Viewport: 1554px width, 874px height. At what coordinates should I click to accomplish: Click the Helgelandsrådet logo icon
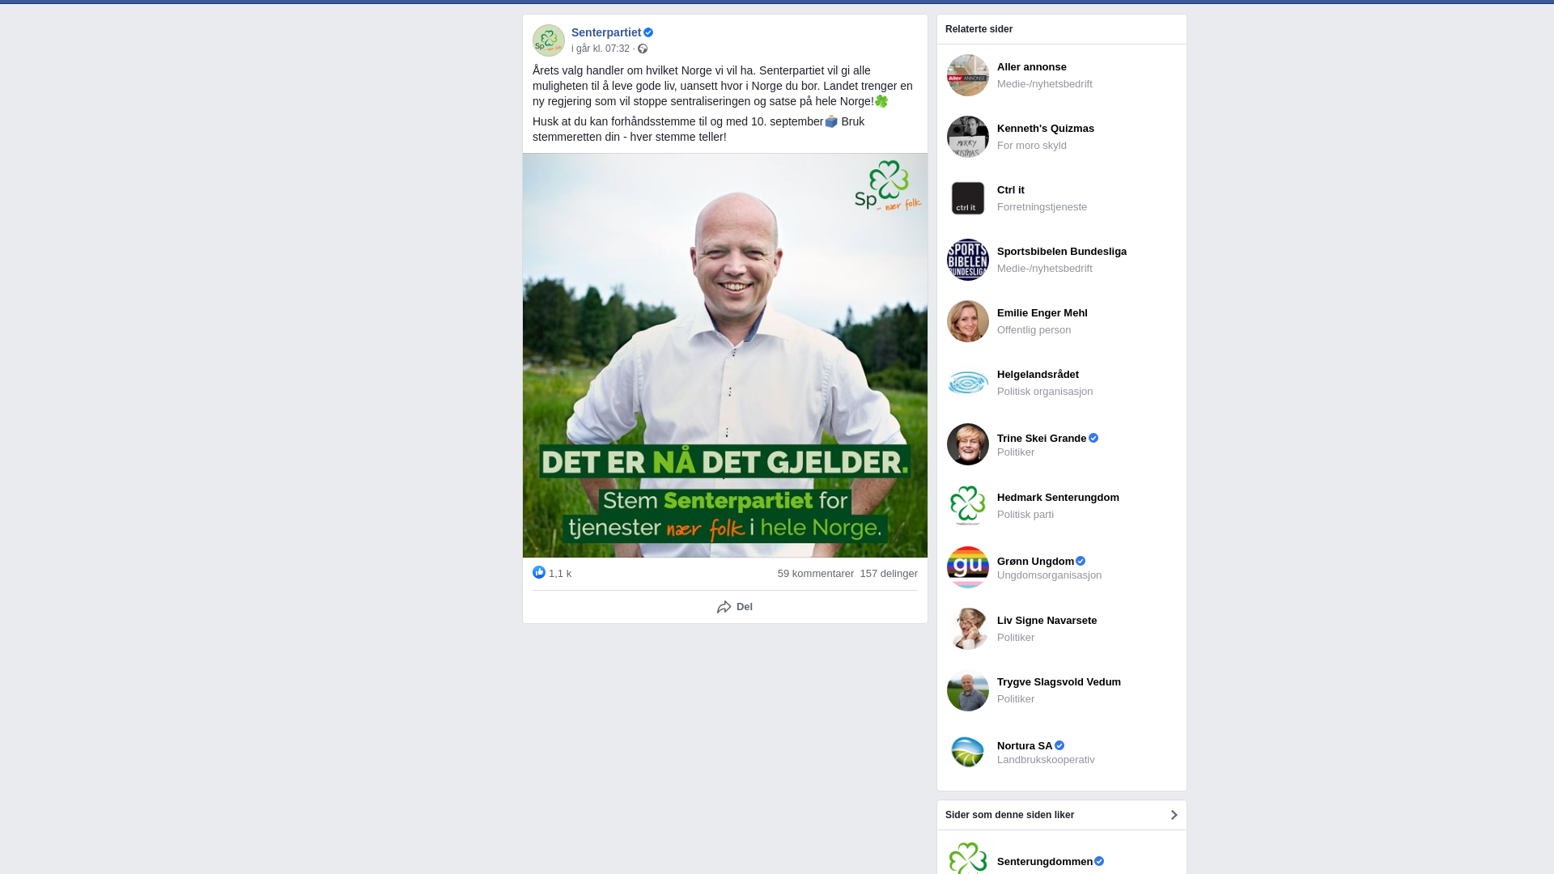967,383
